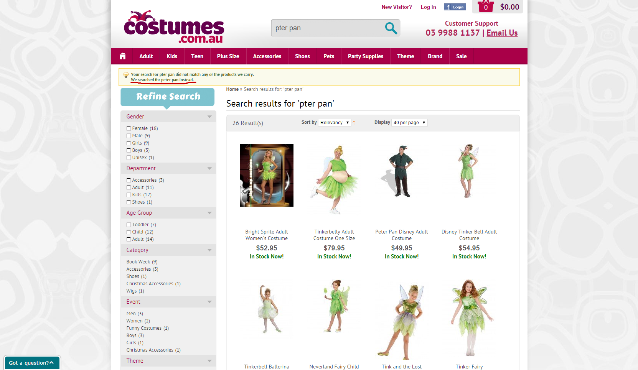638x370 pixels.
Task: Open the Accessories navigation menu
Action: point(267,56)
